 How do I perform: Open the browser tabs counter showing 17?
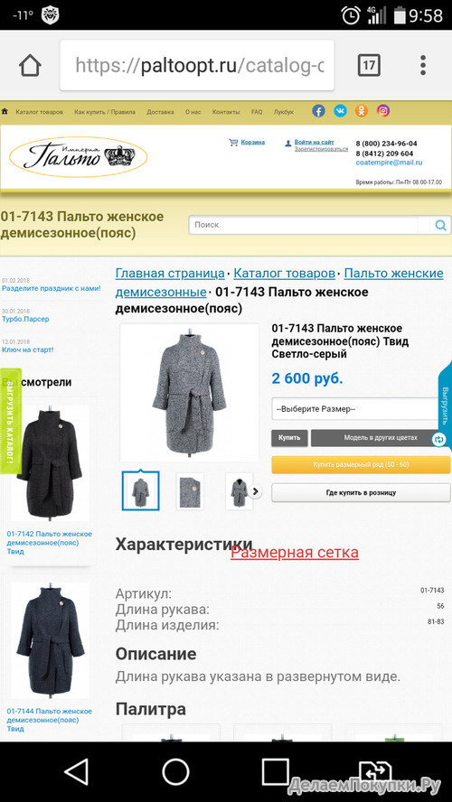tap(369, 65)
